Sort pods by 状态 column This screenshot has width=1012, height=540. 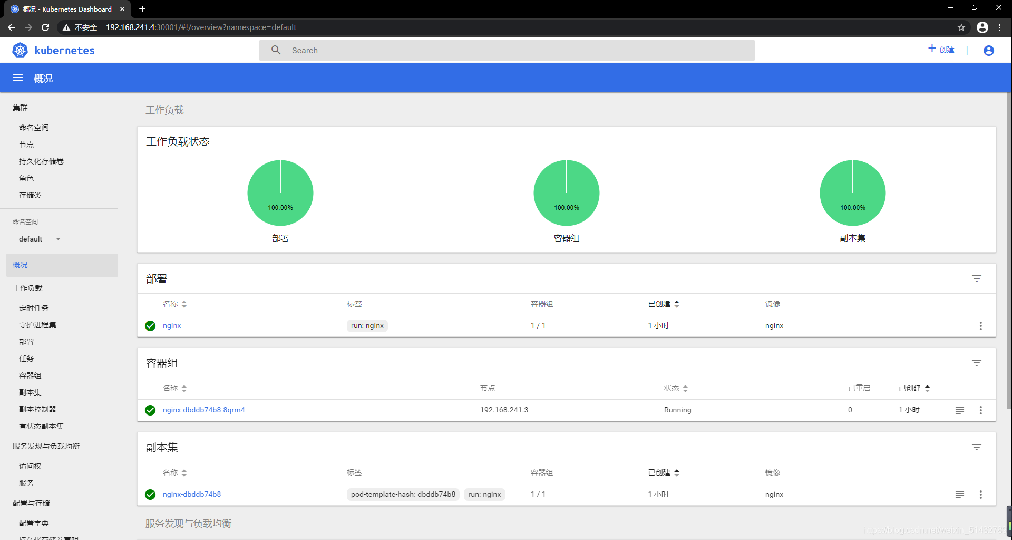676,388
